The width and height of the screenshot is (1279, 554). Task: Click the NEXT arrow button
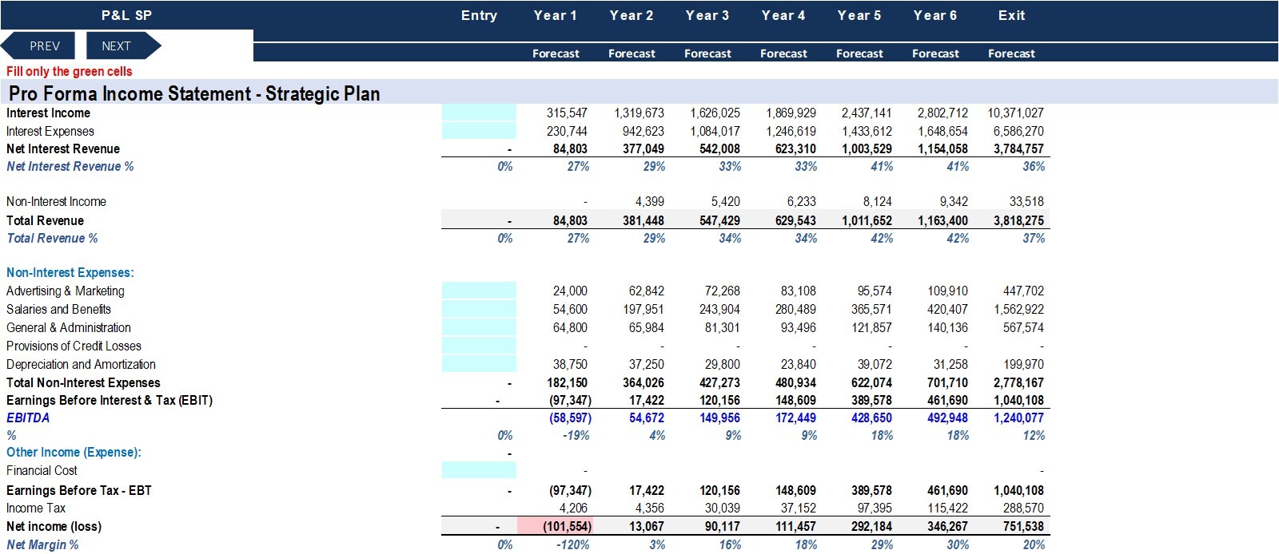pyautogui.click(x=122, y=46)
